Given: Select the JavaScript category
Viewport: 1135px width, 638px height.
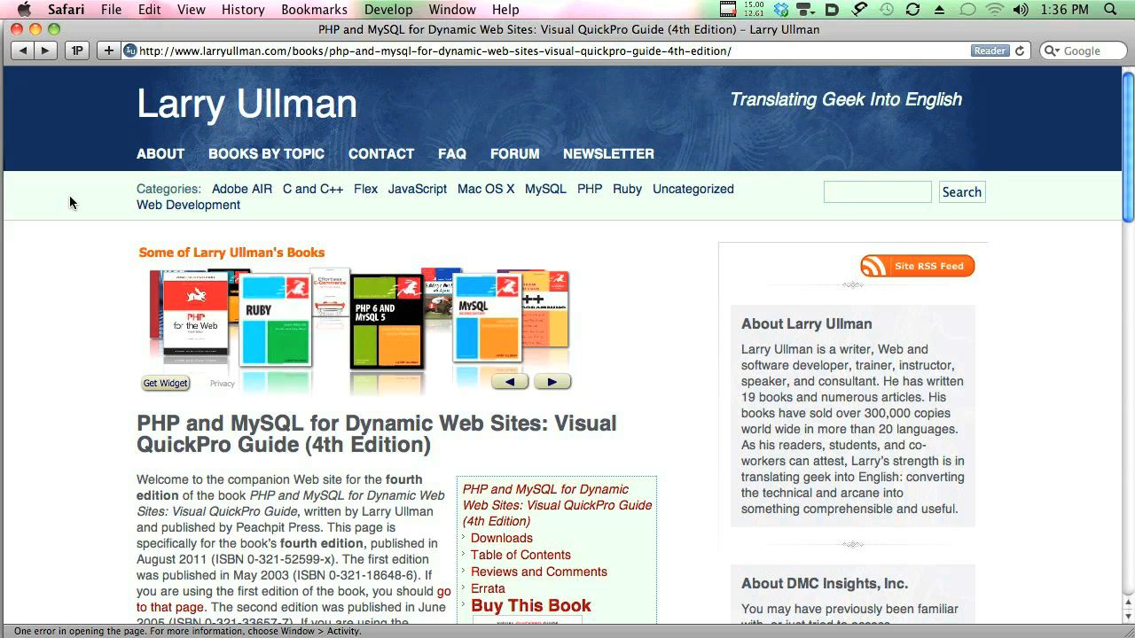Looking at the screenshot, I should tap(418, 189).
